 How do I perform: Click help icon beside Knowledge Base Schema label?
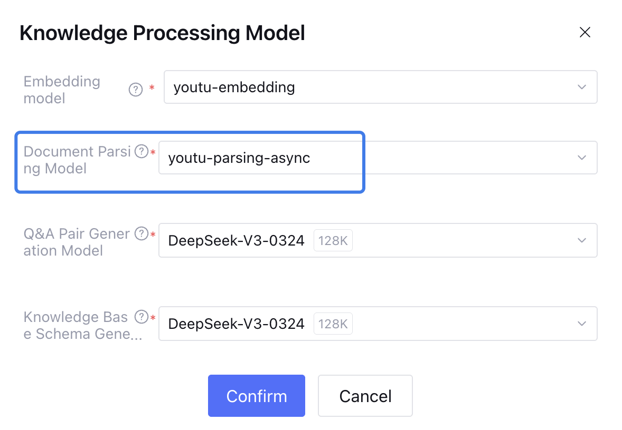141,317
